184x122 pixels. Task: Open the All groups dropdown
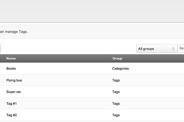(x=157, y=48)
